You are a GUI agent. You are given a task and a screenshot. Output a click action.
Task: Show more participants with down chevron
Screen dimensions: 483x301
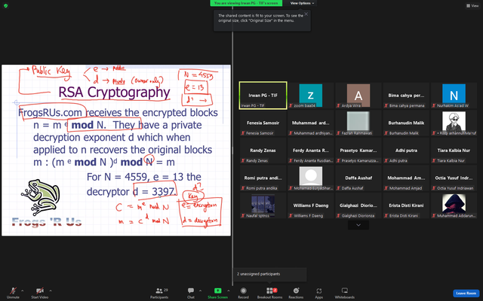pyautogui.click(x=358, y=225)
